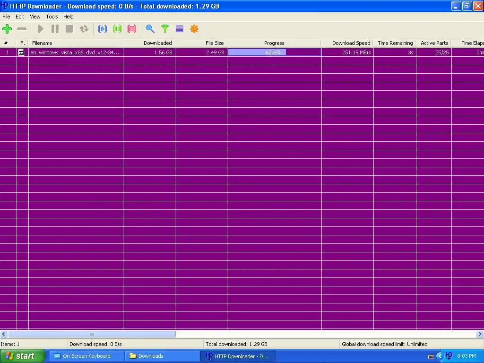Expand hidden tray icons chevron
The height and width of the screenshot is (363, 484).
[440, 356]
